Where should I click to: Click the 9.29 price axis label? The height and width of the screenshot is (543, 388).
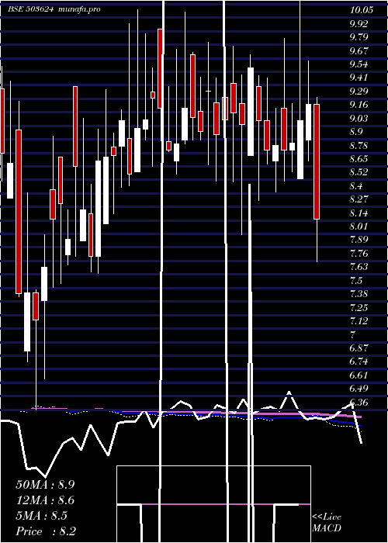click(x=359, y=92)
